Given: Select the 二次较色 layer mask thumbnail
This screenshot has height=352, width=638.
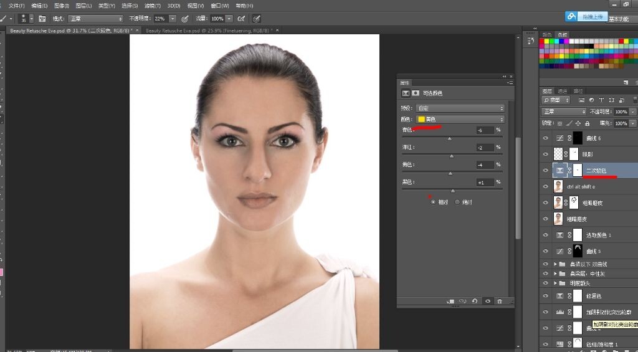Looking at the screenshot, I should (578, 171).
